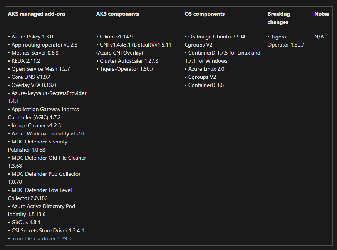Select the GitOps 1.8.1 entry
The image size is (337, 250).
pyautogui.click(x=26, y=222)
